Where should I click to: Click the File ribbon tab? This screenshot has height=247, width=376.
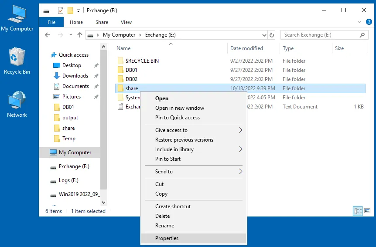(51, 22)
